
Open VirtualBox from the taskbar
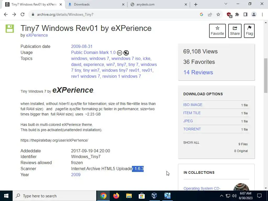click(154, 196)
